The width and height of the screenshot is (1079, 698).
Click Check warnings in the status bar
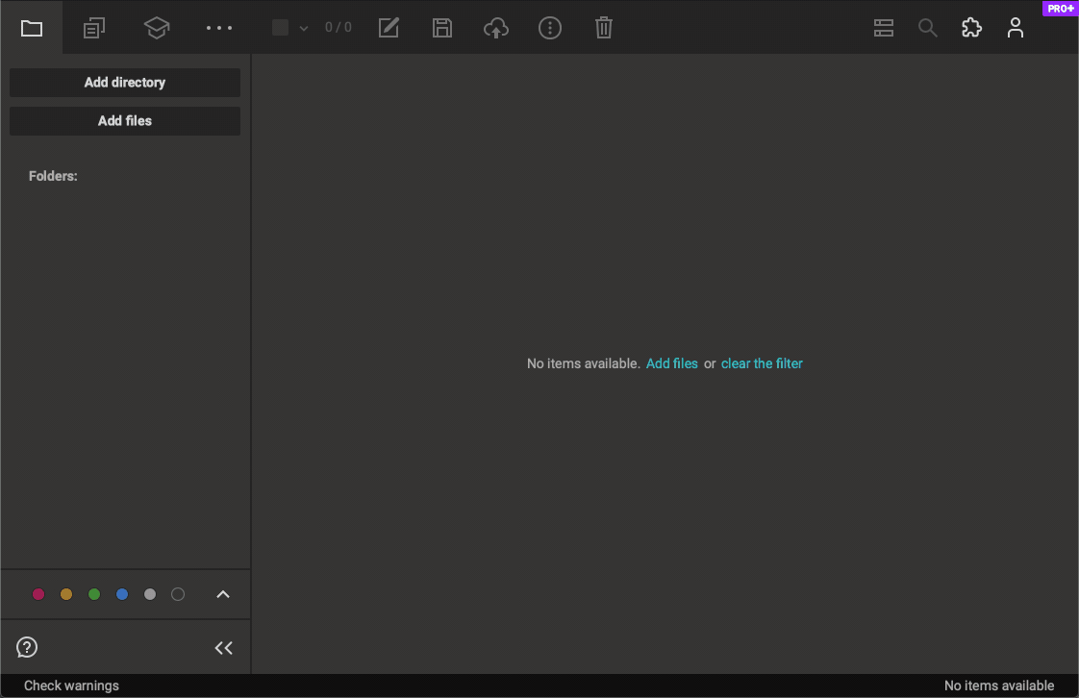70,685
